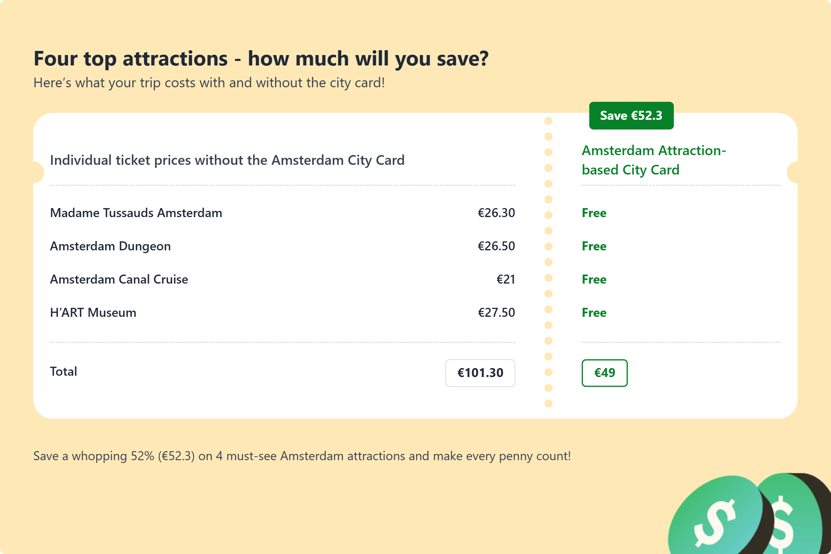Screen dimensions: 831x554
Task: Click the green Save €52.3 badge
Action: coord(631,116)
